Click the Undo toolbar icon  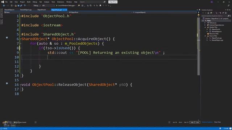(x=25, y=6)
